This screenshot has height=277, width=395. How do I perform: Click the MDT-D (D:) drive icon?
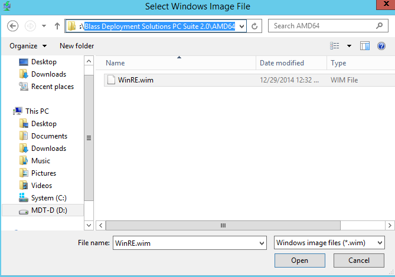click(x=24, y=212)
